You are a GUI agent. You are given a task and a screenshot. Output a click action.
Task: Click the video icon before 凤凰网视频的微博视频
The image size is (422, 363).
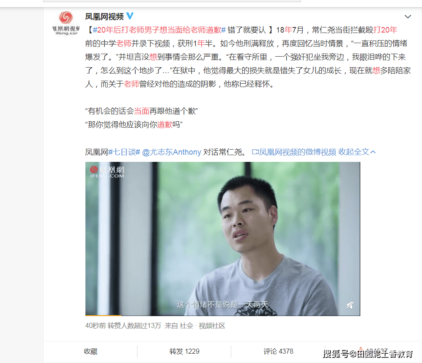pyautogui.click(x=255, y=152)
